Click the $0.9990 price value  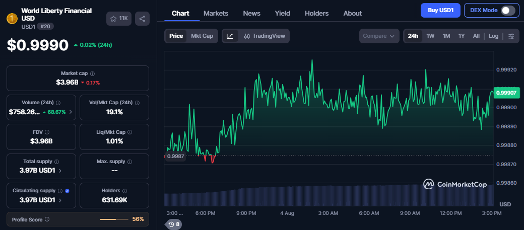[38, 45]
